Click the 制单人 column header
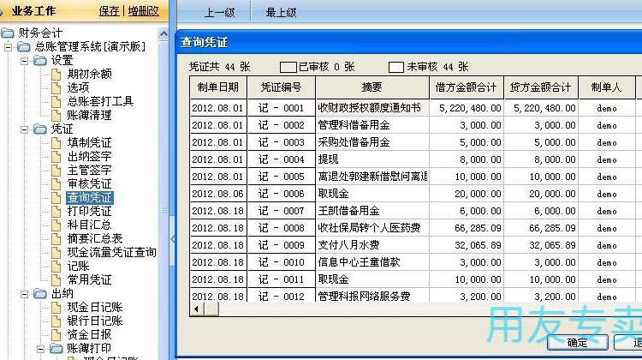Image resolution: width=642 pixels, height=360 pixels. click(x=607, y=87)
